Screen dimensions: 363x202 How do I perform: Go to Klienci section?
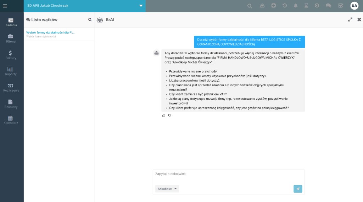coord(11,39)
